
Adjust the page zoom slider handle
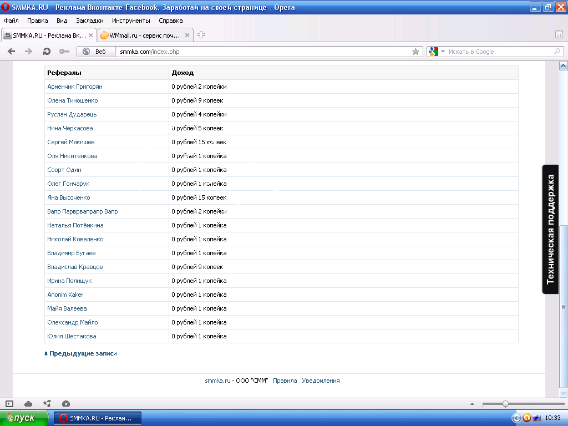(505, 404)
